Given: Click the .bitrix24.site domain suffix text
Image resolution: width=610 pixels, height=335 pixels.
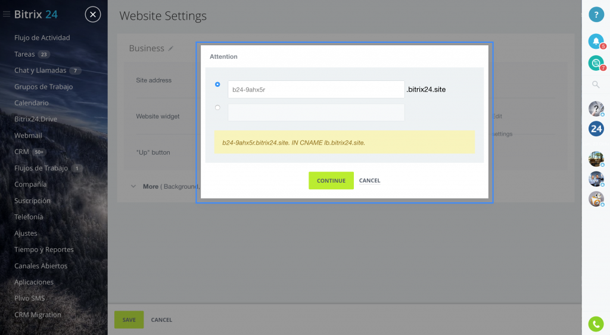Looking at the screenshot, I should click(426, 89).
